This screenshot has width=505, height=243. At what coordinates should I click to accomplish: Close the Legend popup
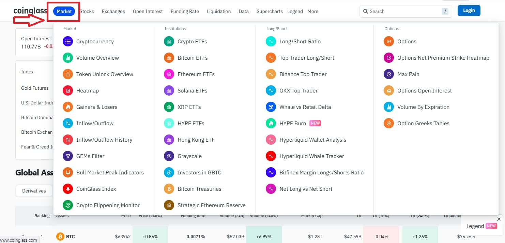(x=499, y=219)
